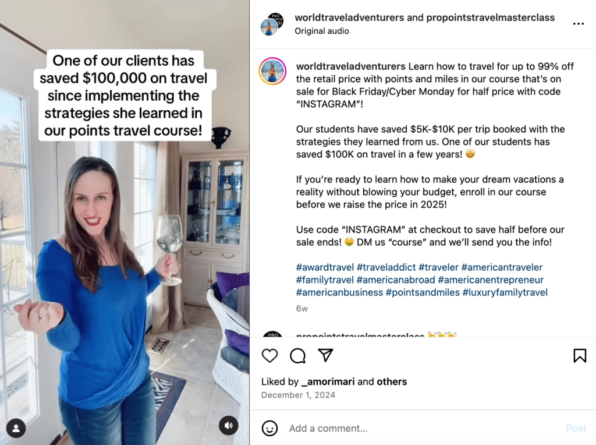Open worldtraveladventurers profile from the header

[x=349, y=17]
